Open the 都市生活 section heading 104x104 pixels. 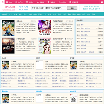[x=73, y=91]
